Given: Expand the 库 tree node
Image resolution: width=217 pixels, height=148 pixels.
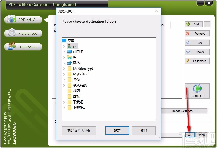Looking at the screenshot, I should pos(64,57).
